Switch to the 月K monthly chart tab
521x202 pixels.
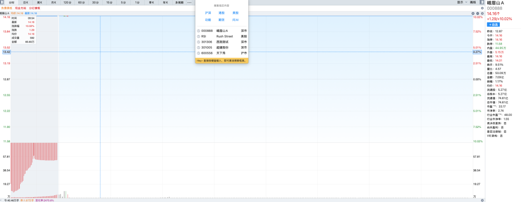(x=54, y=2)
